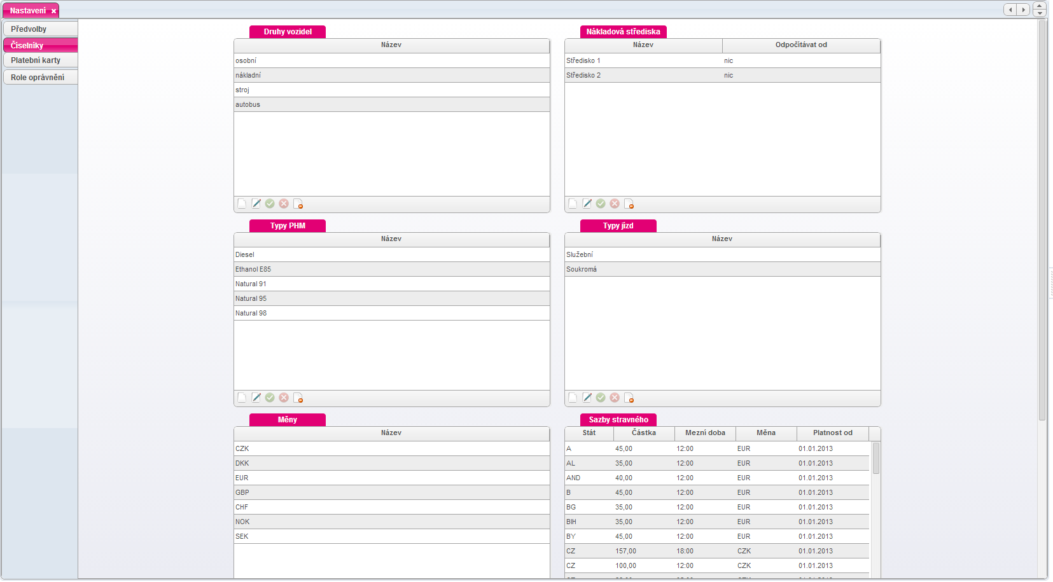Screen dimensions: 1053x582
Task: Cancel changes in Typy jízd toolbar
Action: point(615,398)
